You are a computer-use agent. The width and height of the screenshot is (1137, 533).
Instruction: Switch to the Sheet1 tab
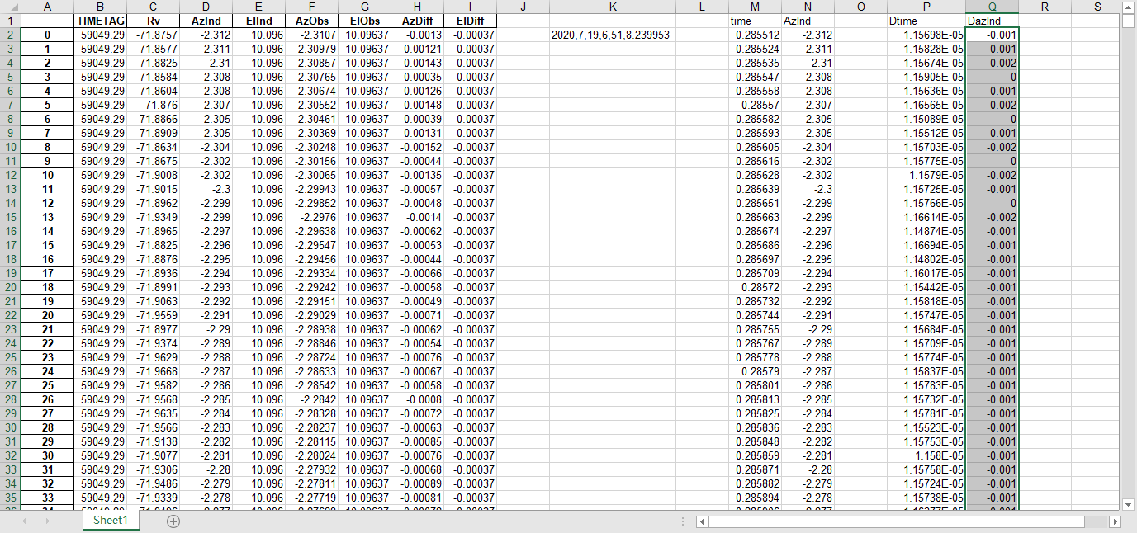pyautogui.click(x=111, y=521)
